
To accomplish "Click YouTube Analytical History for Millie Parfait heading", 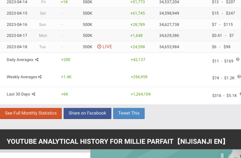I will (117, 142).
